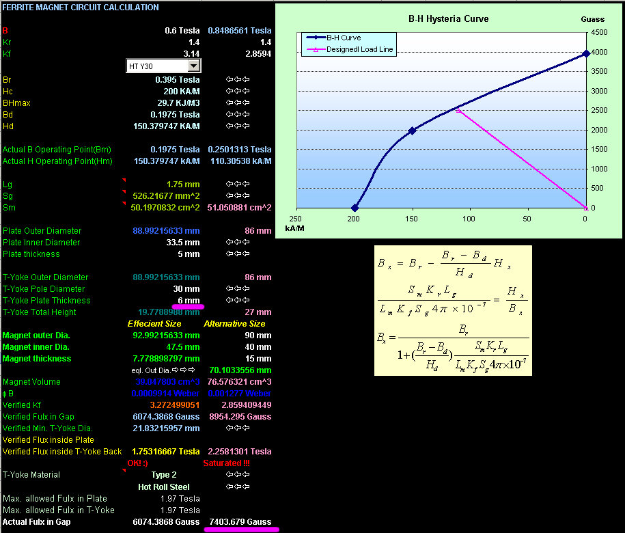Screen dimensions: 625x533
Task: Click the arrows next to Hot Roll Steel
Action: (237, 487)
